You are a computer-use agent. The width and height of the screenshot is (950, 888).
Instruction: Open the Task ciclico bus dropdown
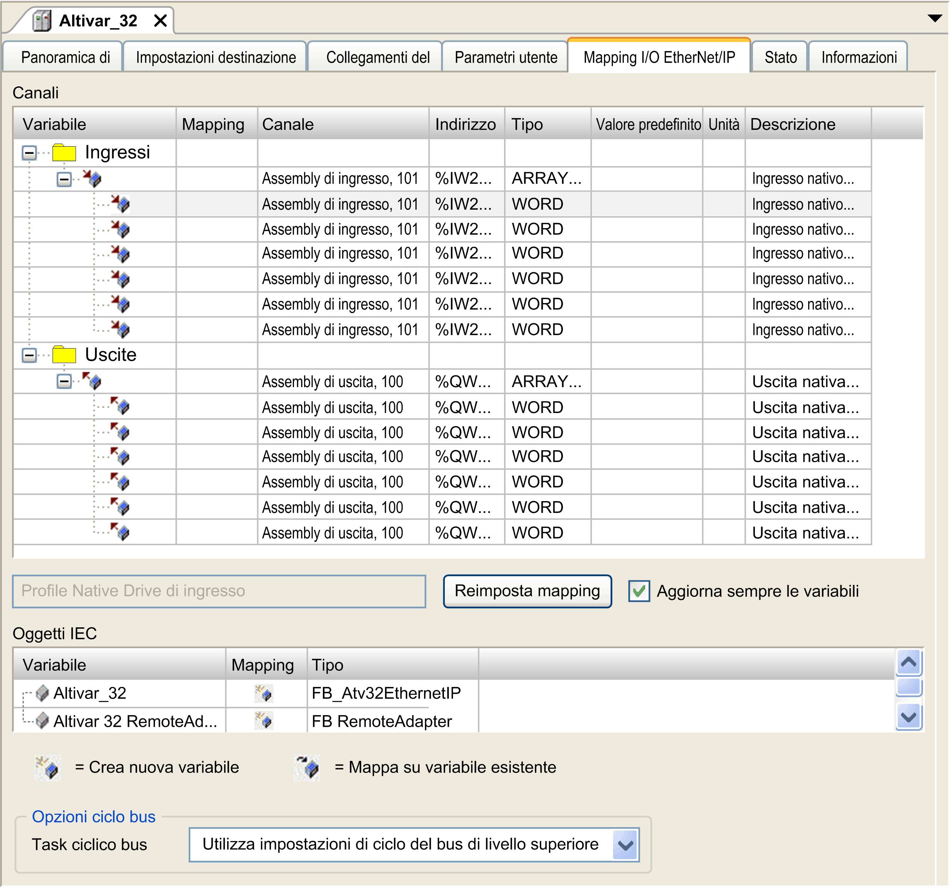[x=626, y=845]
